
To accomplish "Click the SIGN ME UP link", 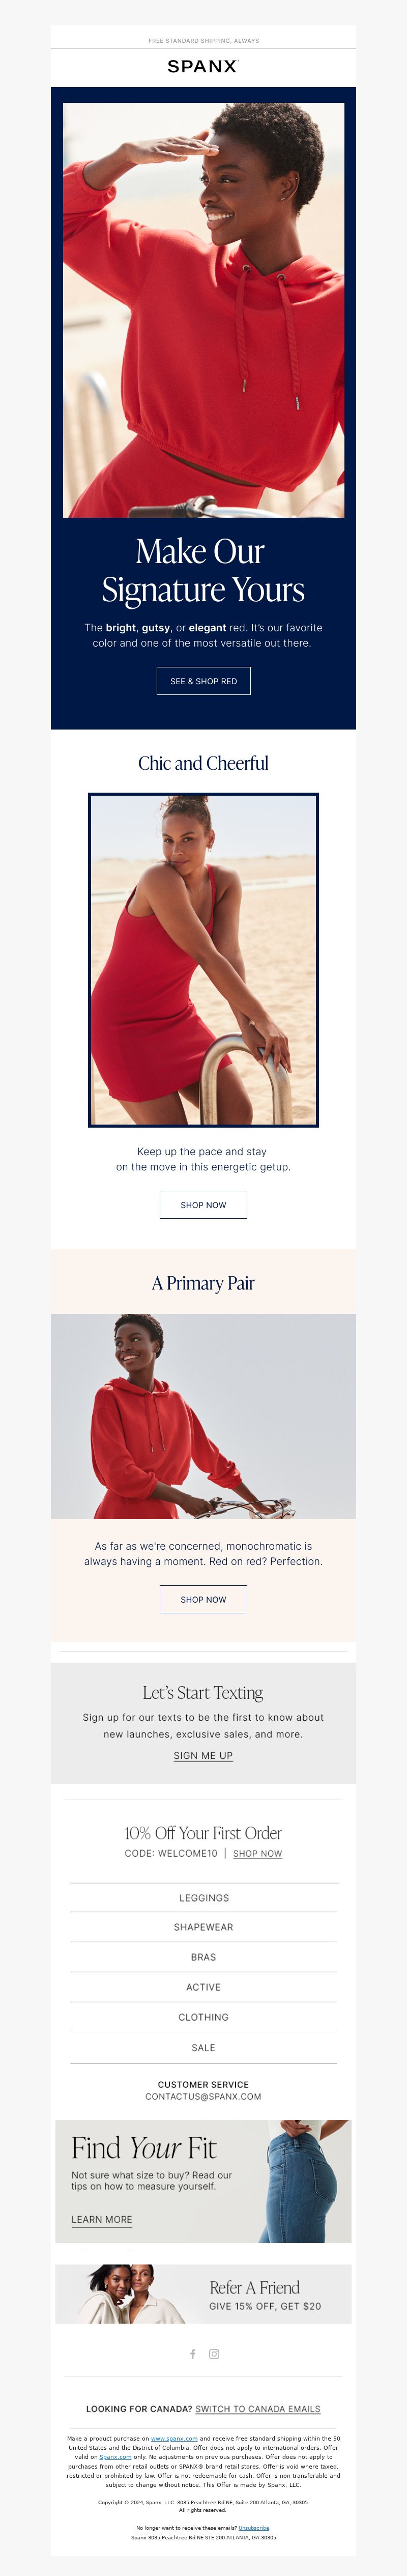I will (x=203, y=1755).
